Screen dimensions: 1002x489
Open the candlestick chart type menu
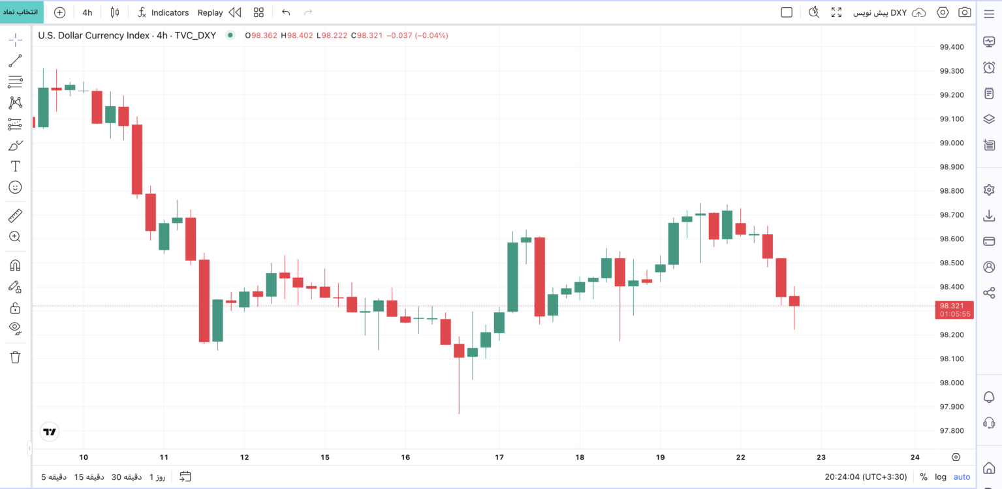point(115,12)
